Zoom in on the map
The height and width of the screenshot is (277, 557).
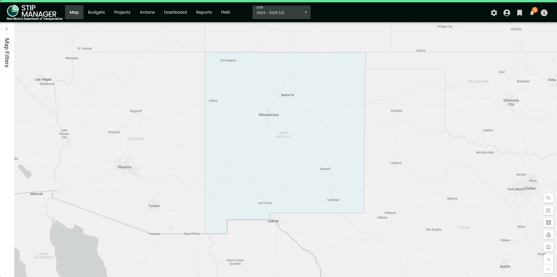549,260
